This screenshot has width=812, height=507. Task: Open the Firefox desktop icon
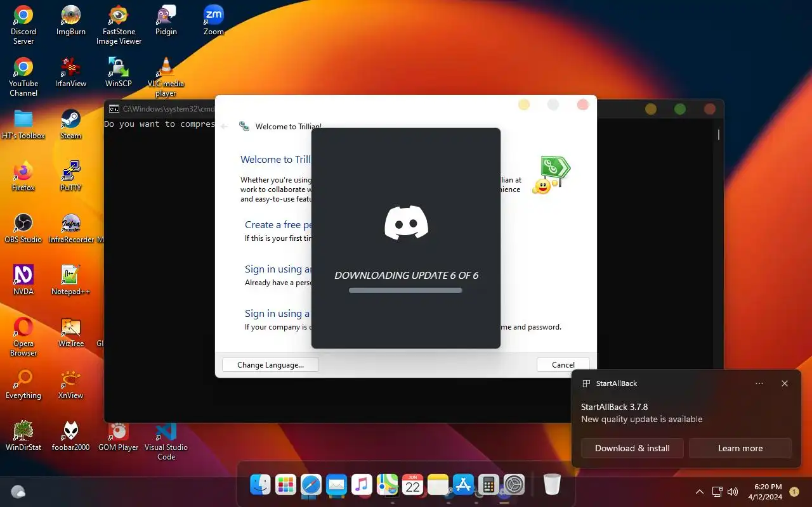pos(23,177)
